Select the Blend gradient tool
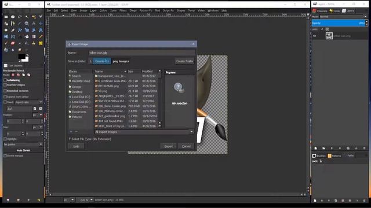This screenshot has height=208, width=371. click(34, 37)
